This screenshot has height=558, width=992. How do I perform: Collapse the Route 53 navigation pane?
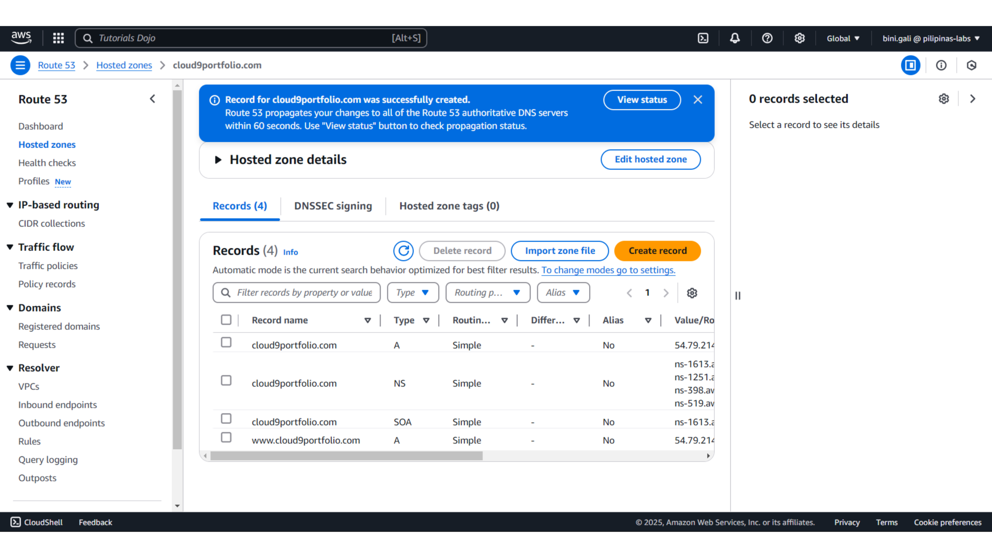pyautogui.click(x=153, y=99)
